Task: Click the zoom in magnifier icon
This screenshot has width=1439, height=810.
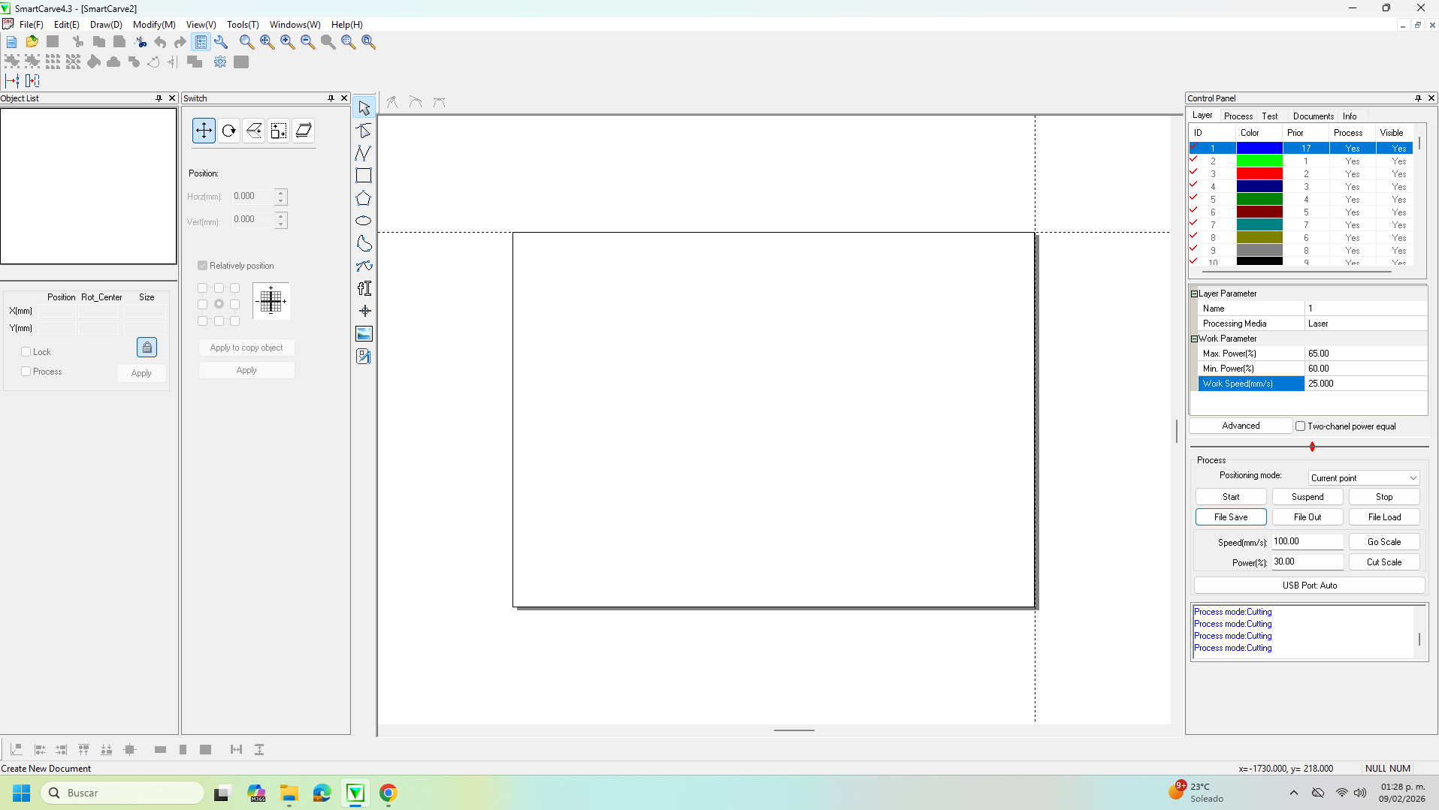Action: pos(287,42)
